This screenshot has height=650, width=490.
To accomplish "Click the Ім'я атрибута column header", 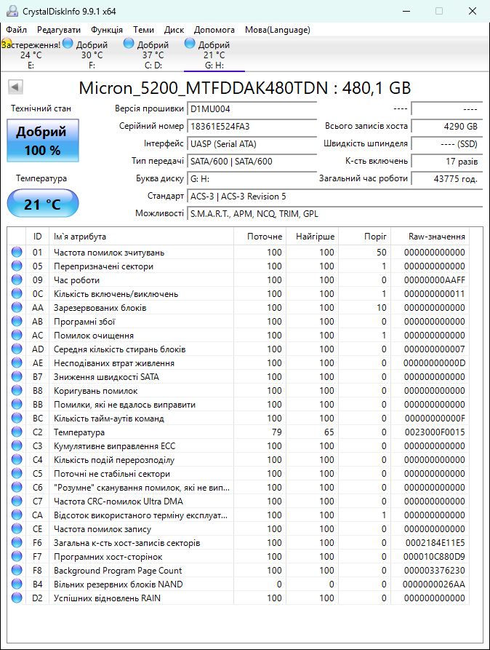I will (141, 237).
